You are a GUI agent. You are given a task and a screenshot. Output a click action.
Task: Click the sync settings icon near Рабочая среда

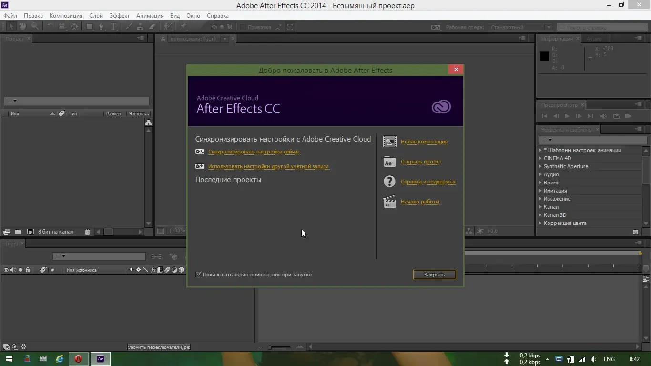click(x=436, y=27)
